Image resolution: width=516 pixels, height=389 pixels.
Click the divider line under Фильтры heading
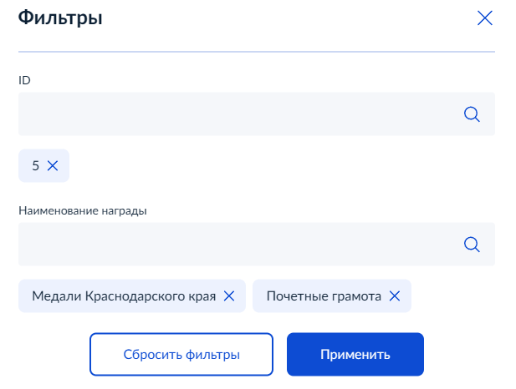tap(256, 53)
